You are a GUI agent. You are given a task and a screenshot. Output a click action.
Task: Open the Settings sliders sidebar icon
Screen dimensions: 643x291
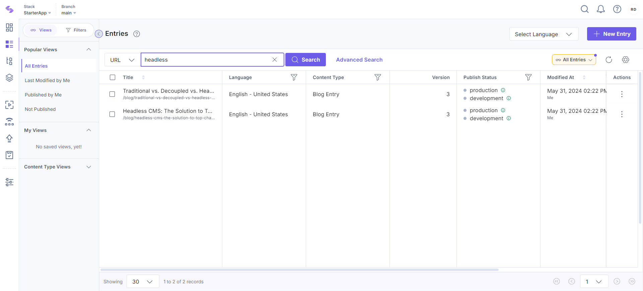pyautogui.click(x=9, y=182)
